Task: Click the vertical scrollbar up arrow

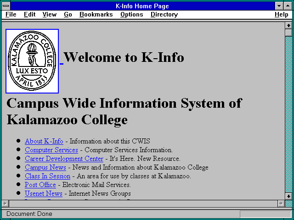Action: pyautogui.click(x=288, y=26)
